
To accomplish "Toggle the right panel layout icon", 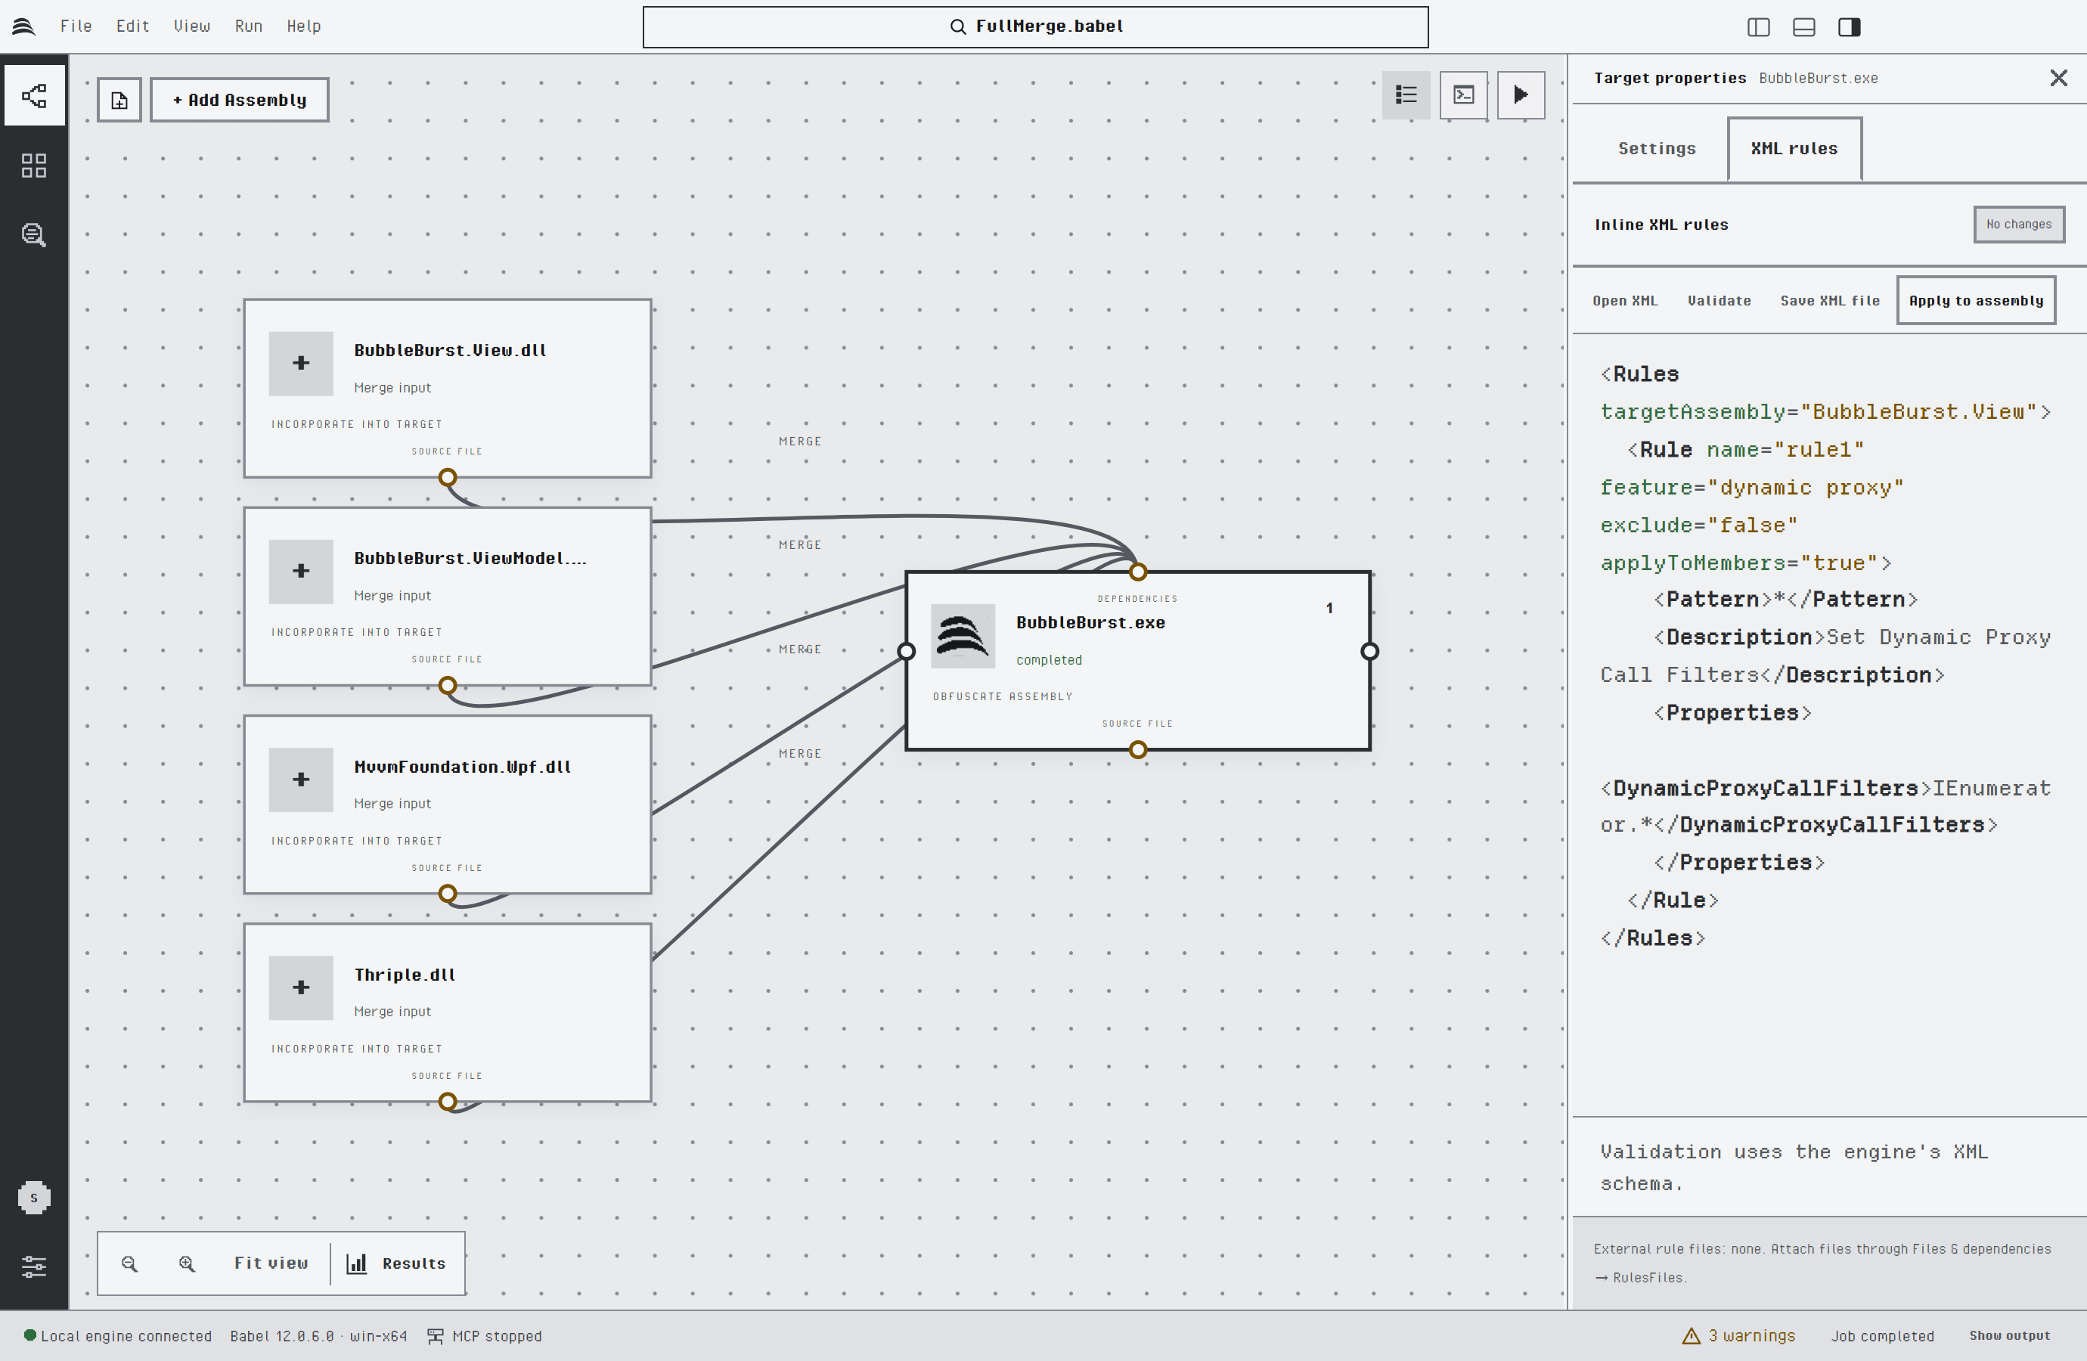I will (x=1850, y=27).
